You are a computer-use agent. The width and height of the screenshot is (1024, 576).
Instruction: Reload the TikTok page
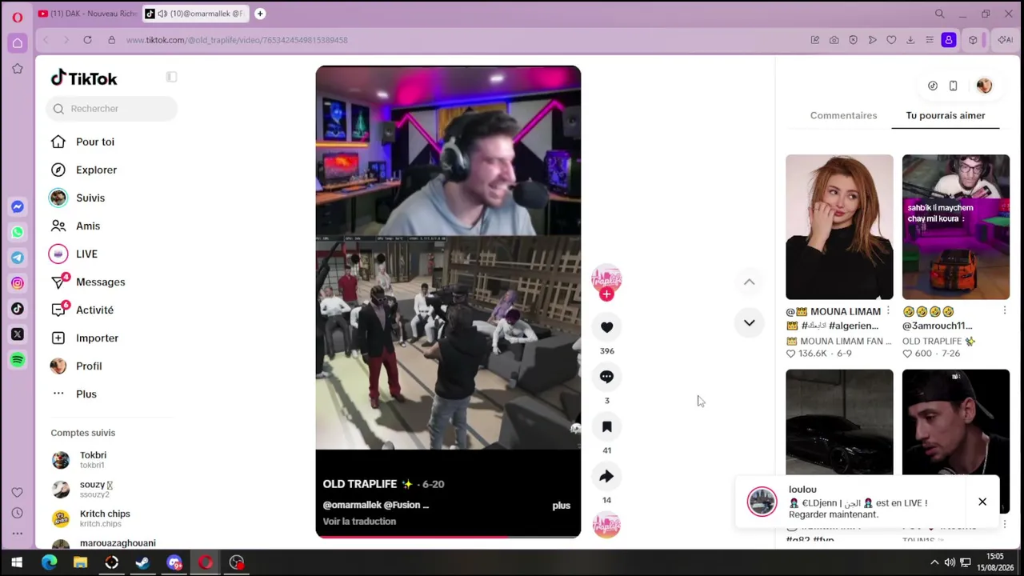[x=87, y=40]
